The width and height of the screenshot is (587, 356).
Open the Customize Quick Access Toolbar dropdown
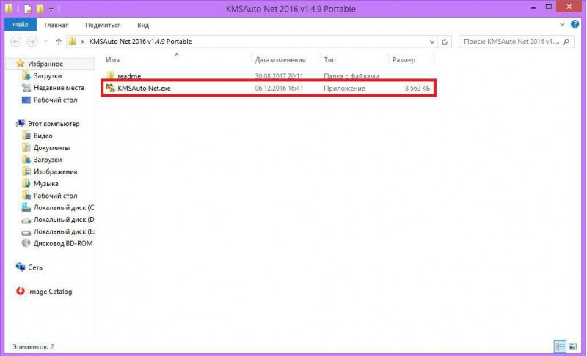pos(51,9)
